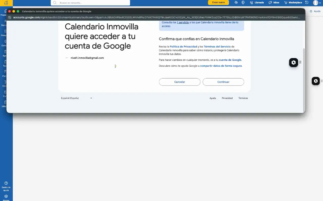The width and height of the screenshot is (323, 201).
Task: Click the Privacidad footer link
Action: click(x=227, y=98)
